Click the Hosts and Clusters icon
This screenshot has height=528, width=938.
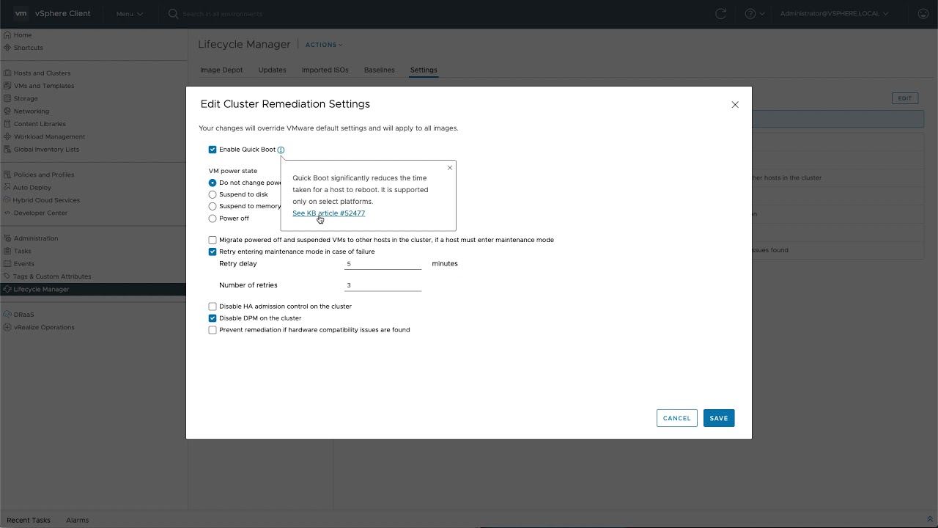tap(7, 73)
